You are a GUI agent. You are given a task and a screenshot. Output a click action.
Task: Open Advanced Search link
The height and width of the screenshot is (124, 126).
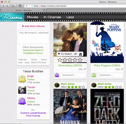pyautogui.click(x=33, y=50)
